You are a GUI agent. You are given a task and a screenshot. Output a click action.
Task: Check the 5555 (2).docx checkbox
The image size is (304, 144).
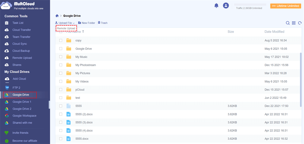pyautogui.click(x=61, y=114)
